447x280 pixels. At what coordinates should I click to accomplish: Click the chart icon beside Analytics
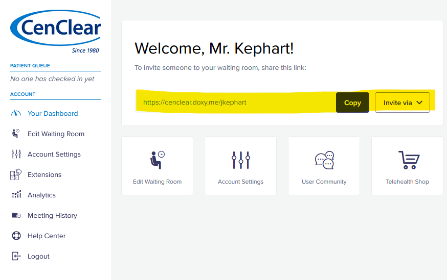tap(16, 195)
